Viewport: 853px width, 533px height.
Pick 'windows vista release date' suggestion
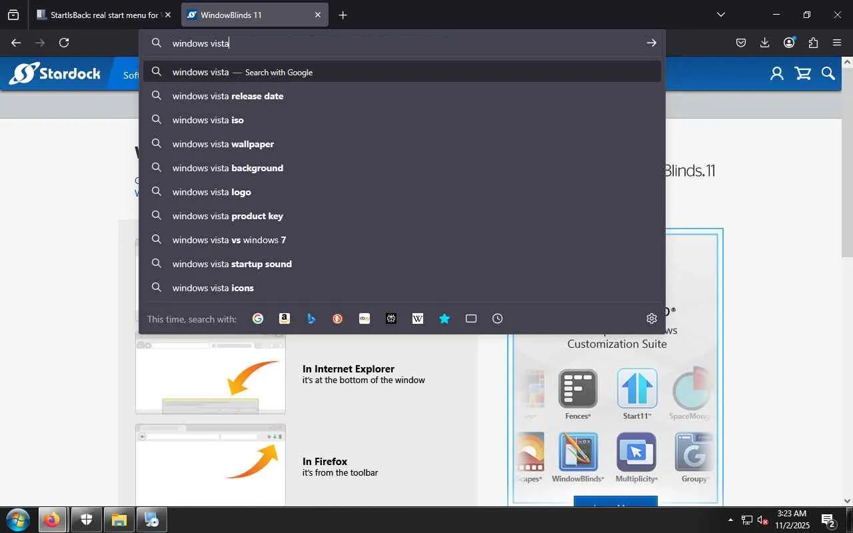click(402, 96)
